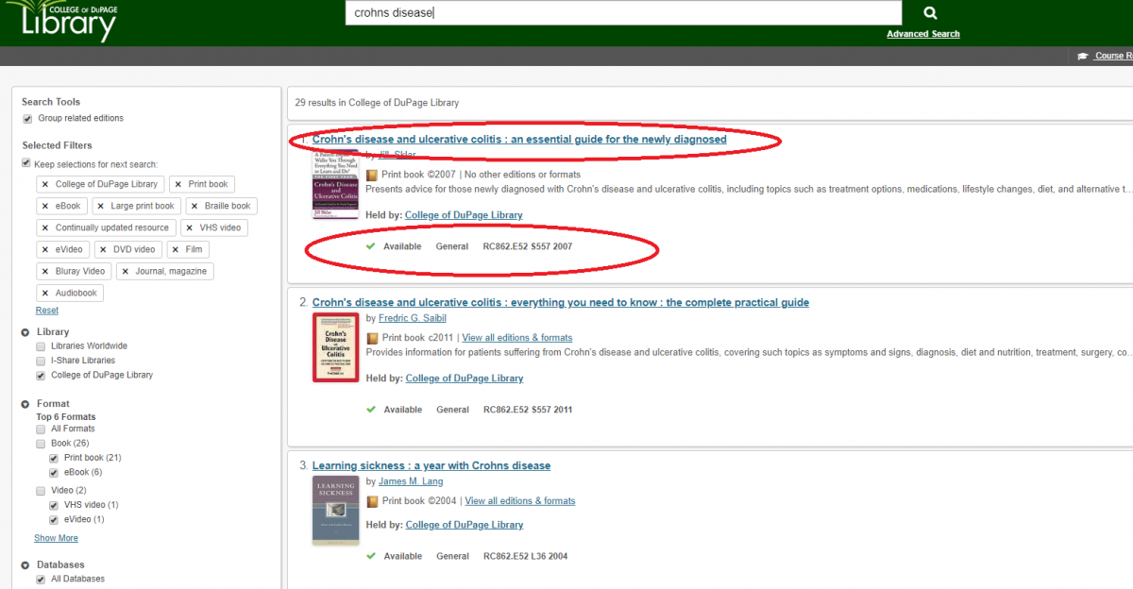Collapse the Format filter section

tap(25, 404)
